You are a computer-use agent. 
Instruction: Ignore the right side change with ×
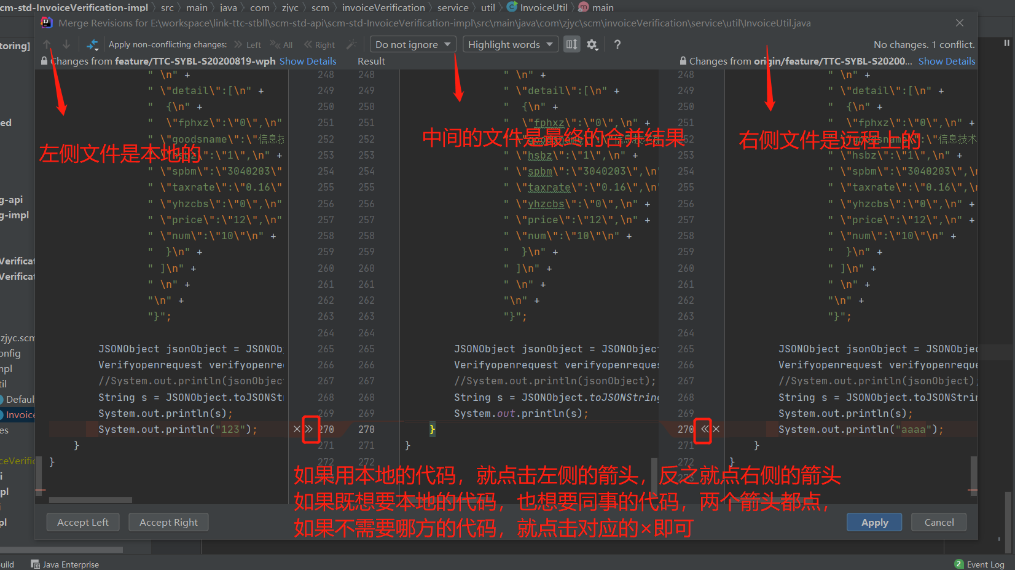716,429
